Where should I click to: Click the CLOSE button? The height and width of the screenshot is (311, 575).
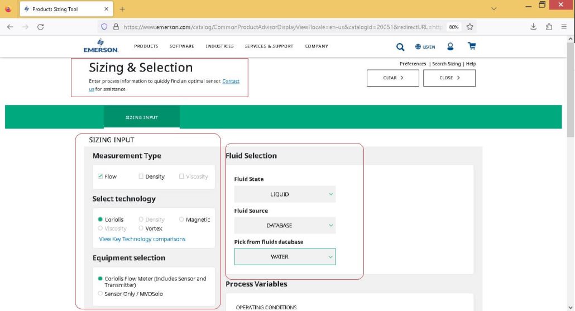(449, 78)
